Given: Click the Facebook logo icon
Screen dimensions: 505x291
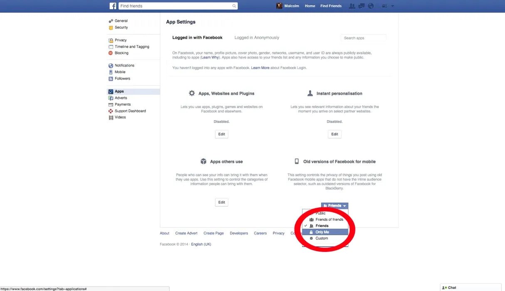Looking at the screenshot, I should tap(113, 6).
